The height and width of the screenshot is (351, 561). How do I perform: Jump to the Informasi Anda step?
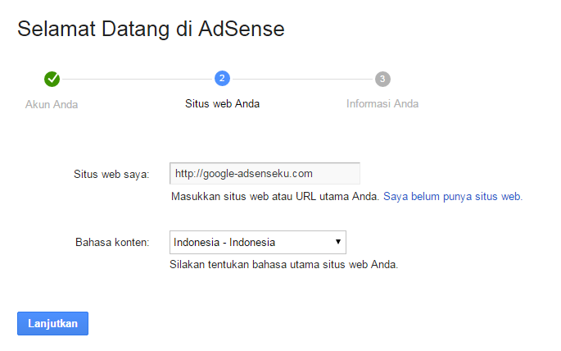pos(382,104)
